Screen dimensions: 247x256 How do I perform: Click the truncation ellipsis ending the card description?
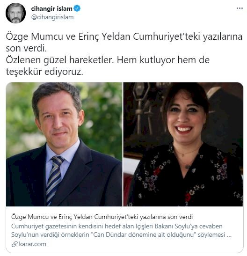pyautogui.click(x=229, y=235)
